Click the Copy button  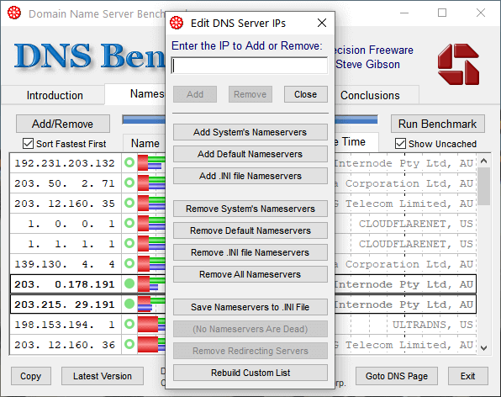coord(31,376)
